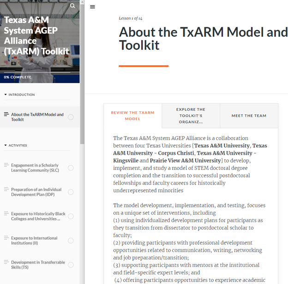
Task: Click lesson icon beside Exposure to International Institutions
Action: 6,238
